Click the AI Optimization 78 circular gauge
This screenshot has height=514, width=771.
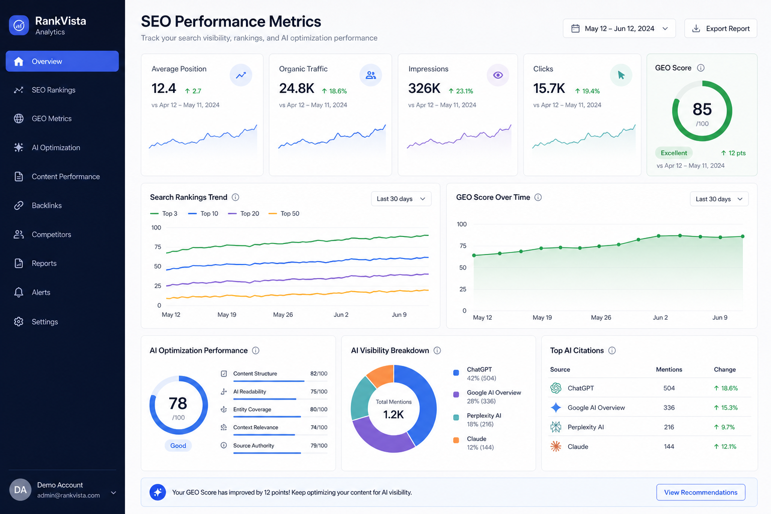click(178, 406)
